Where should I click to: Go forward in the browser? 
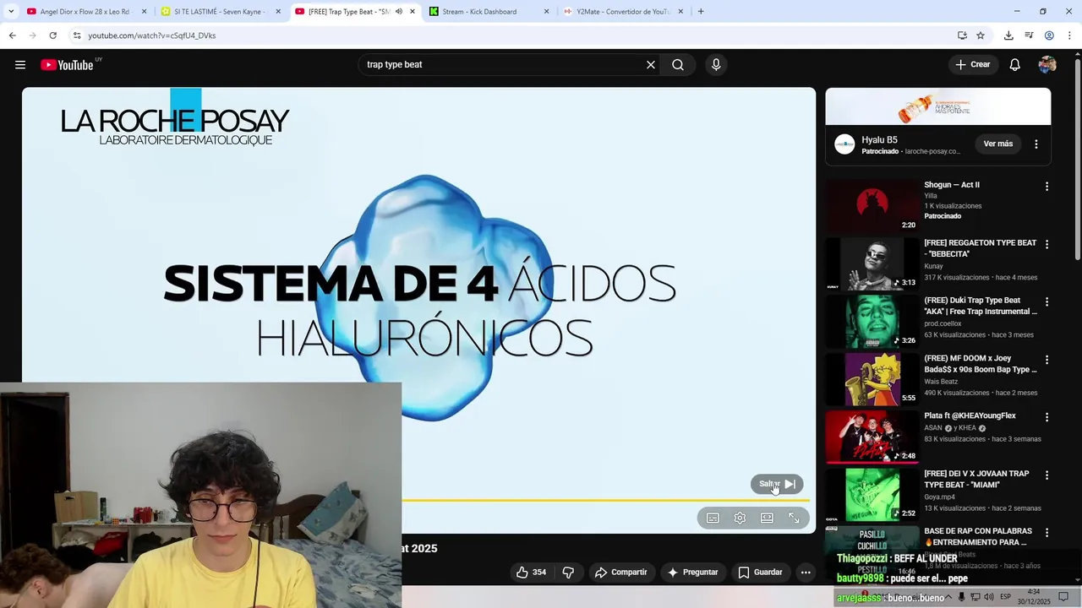point(32,35)
